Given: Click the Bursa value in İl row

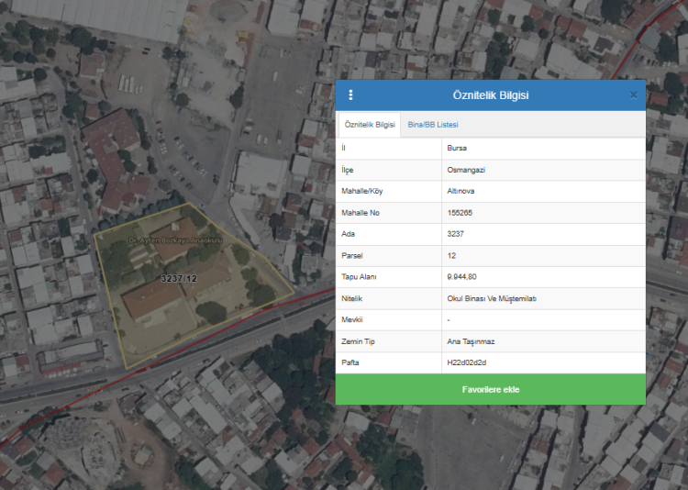Looking at the screenshot, I should (x=457, y=148).
